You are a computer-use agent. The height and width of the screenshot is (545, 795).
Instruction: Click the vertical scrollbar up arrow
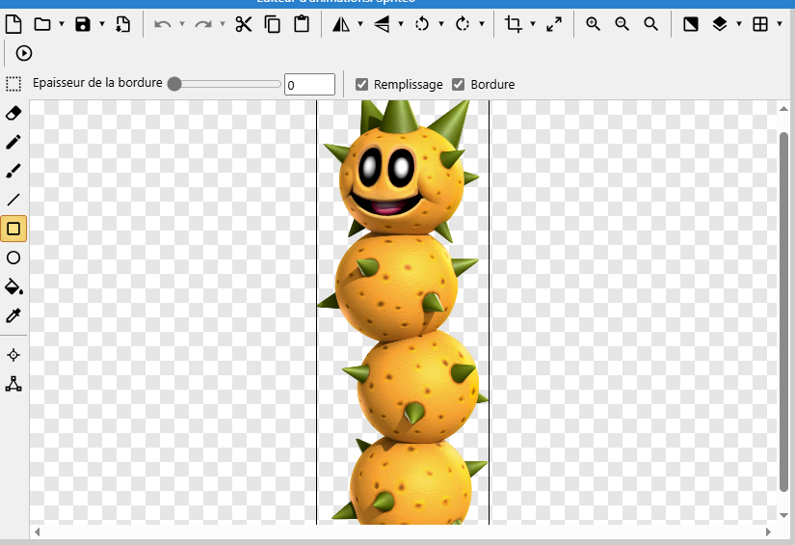coord(783,109)
